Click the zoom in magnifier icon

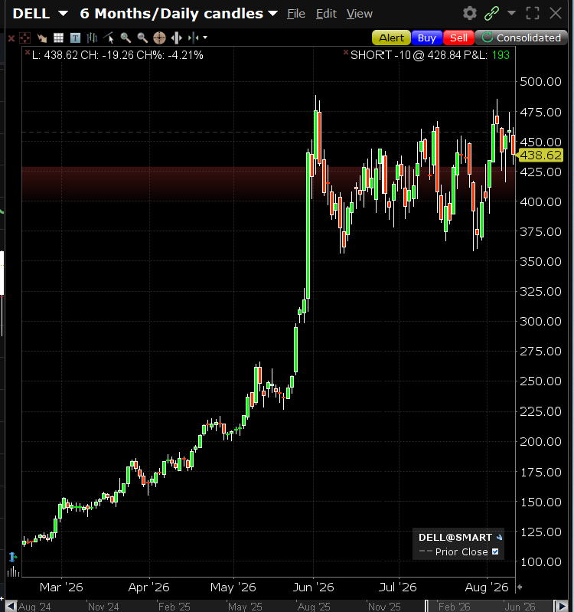click(x=126, y=38)
